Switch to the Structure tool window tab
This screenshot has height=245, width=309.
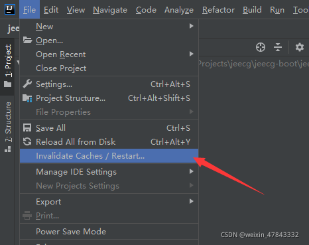click(x=8, y=127)
